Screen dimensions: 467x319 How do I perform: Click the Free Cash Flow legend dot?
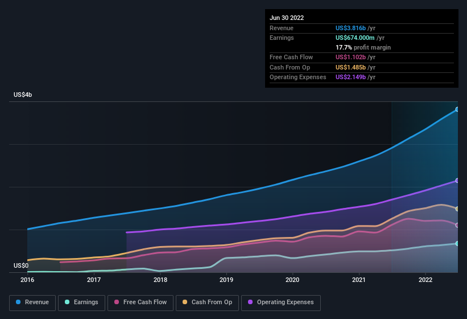[x=117, y=302]
